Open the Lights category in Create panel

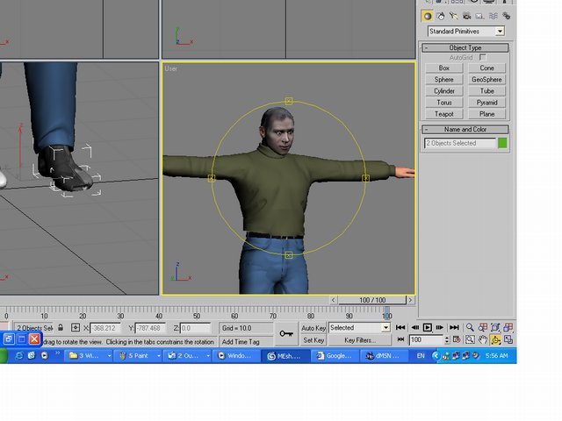[x=454, y=16]
